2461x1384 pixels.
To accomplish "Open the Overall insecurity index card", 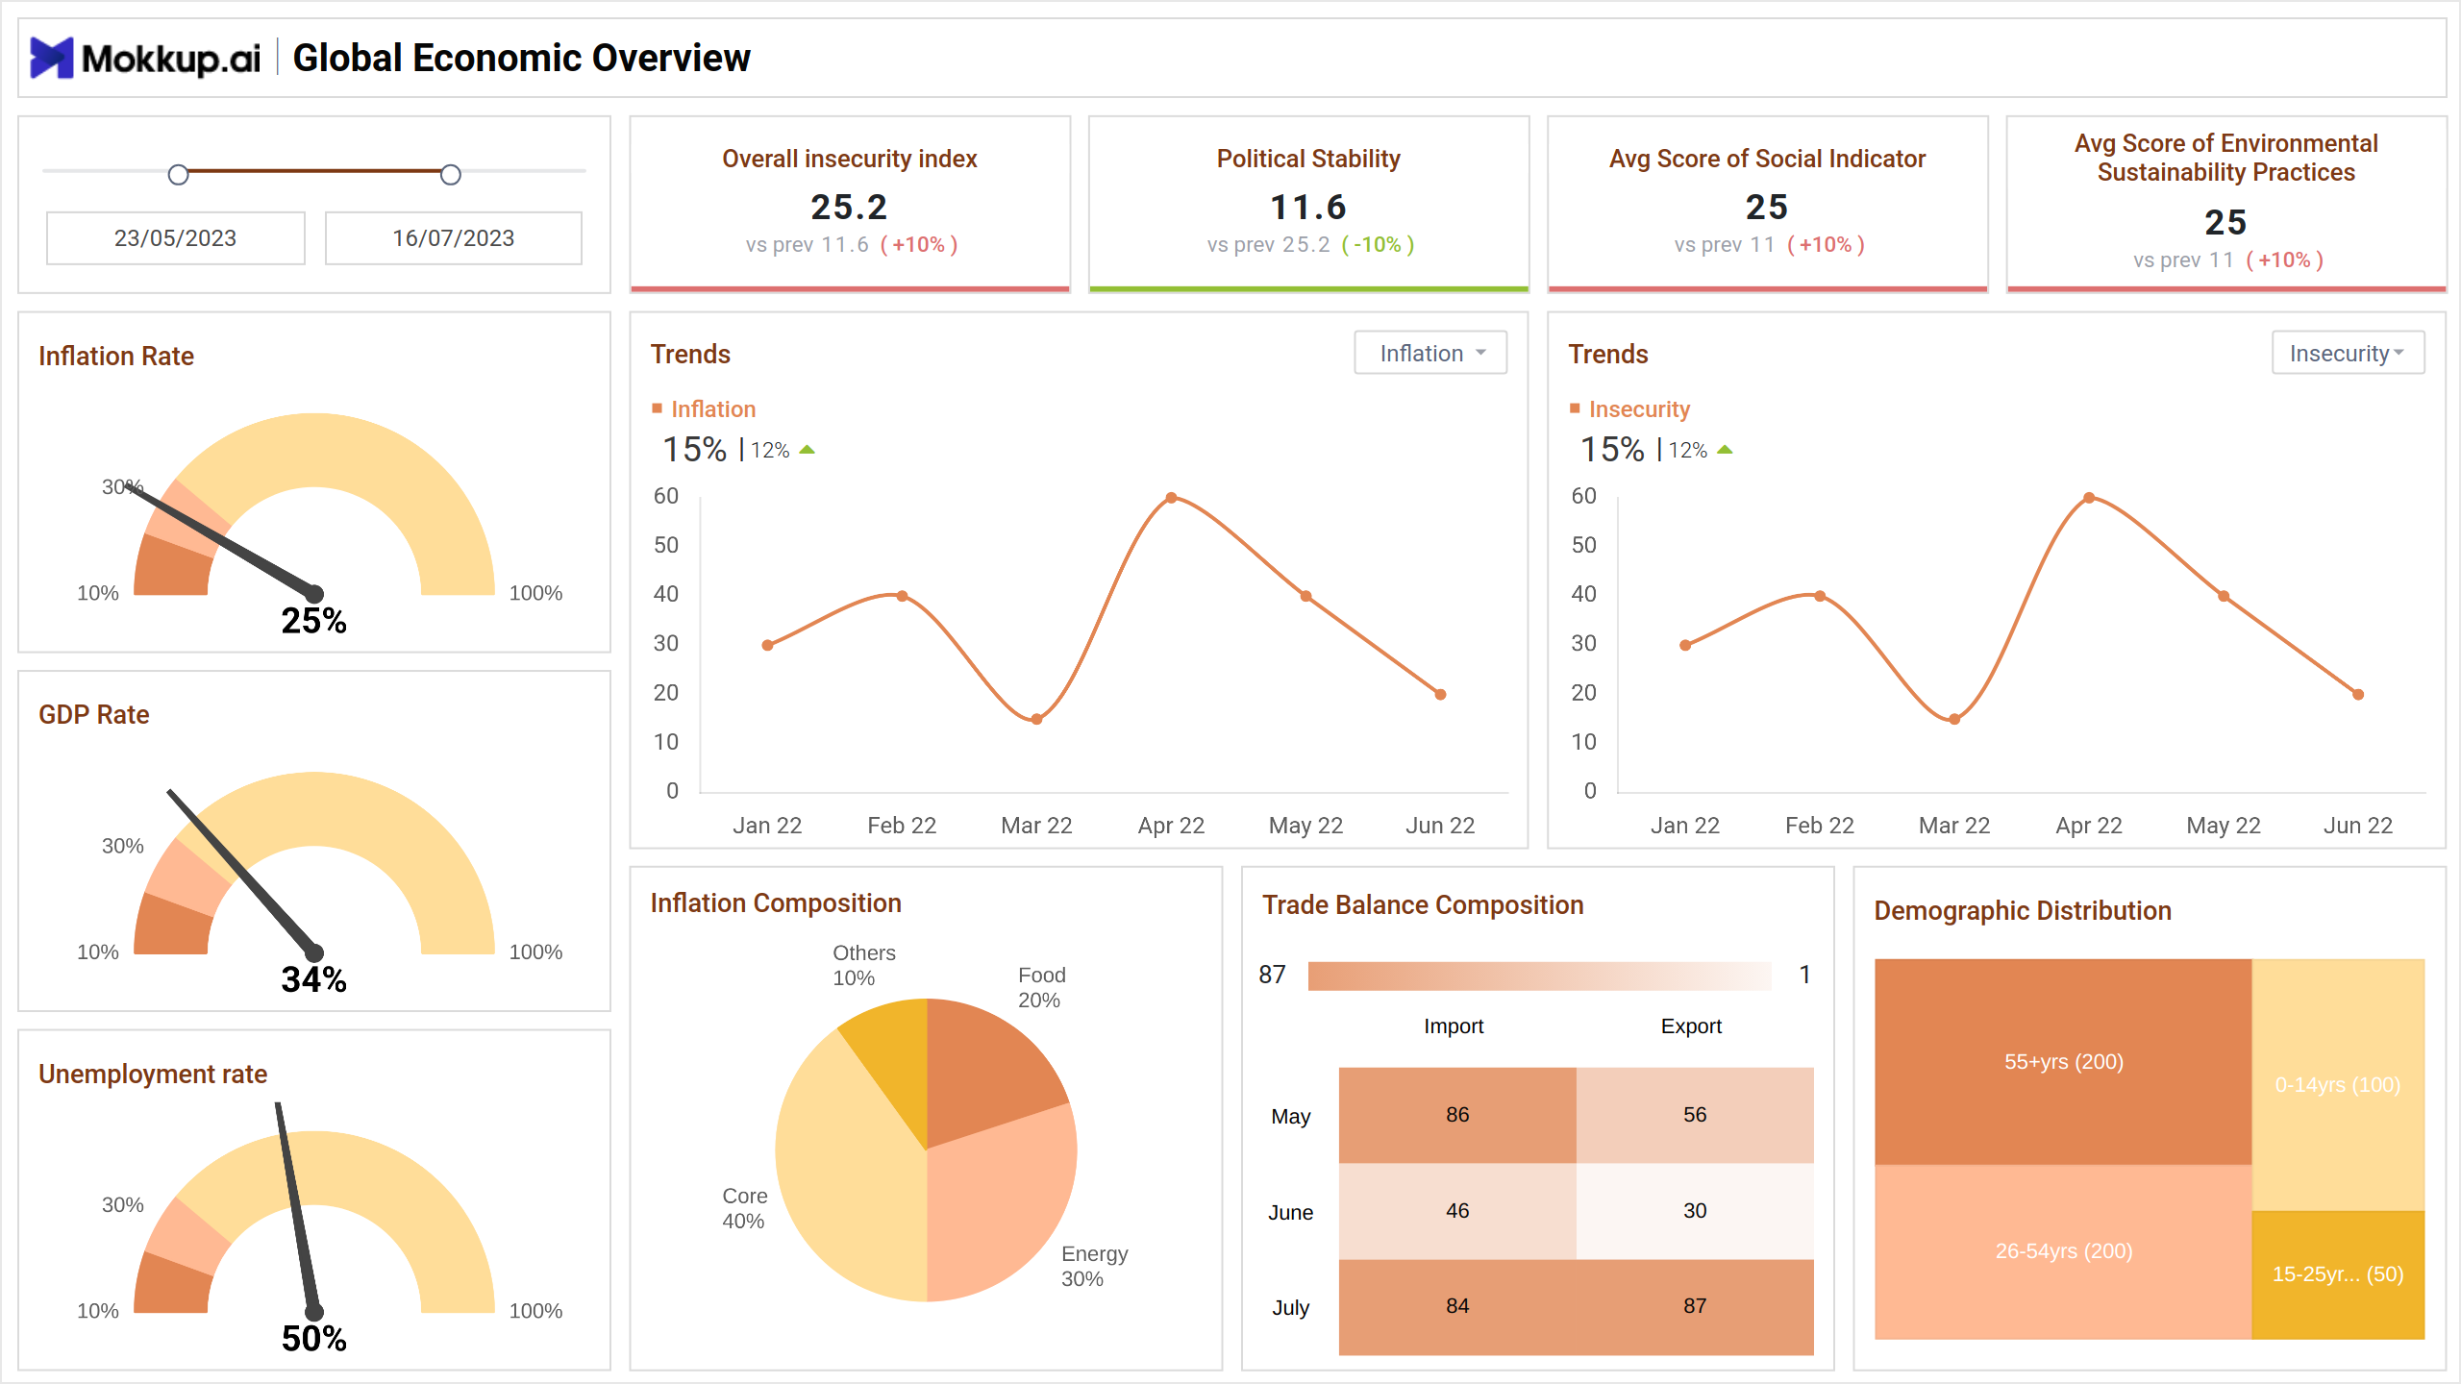I will tap(850, 204).
